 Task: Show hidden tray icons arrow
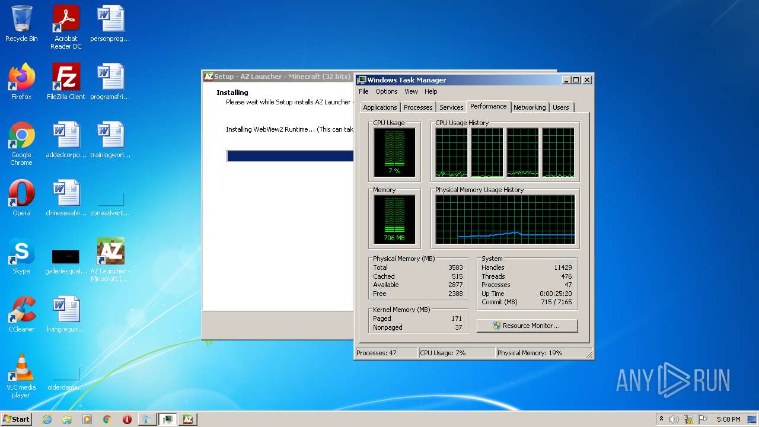(x=661, y=419)
